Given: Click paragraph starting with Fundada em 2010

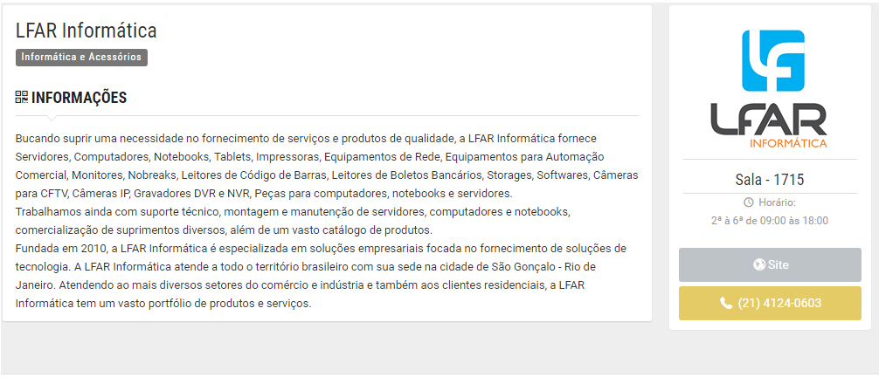Looking at the screenshot, I should pos(322,276).
